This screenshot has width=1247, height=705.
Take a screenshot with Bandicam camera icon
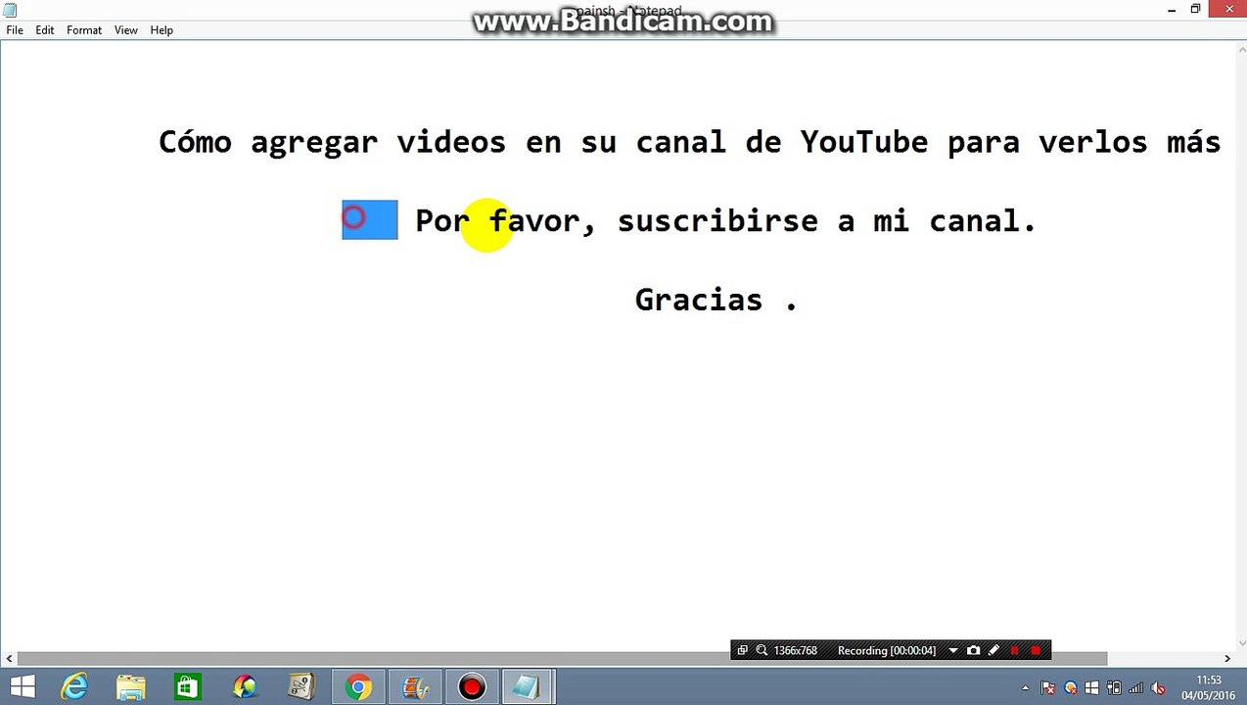click(x=973, y=650)
